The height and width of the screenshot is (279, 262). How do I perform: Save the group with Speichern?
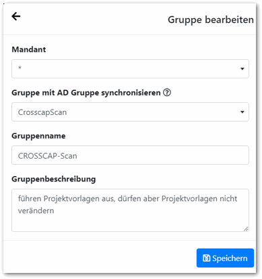pos(225,258)
